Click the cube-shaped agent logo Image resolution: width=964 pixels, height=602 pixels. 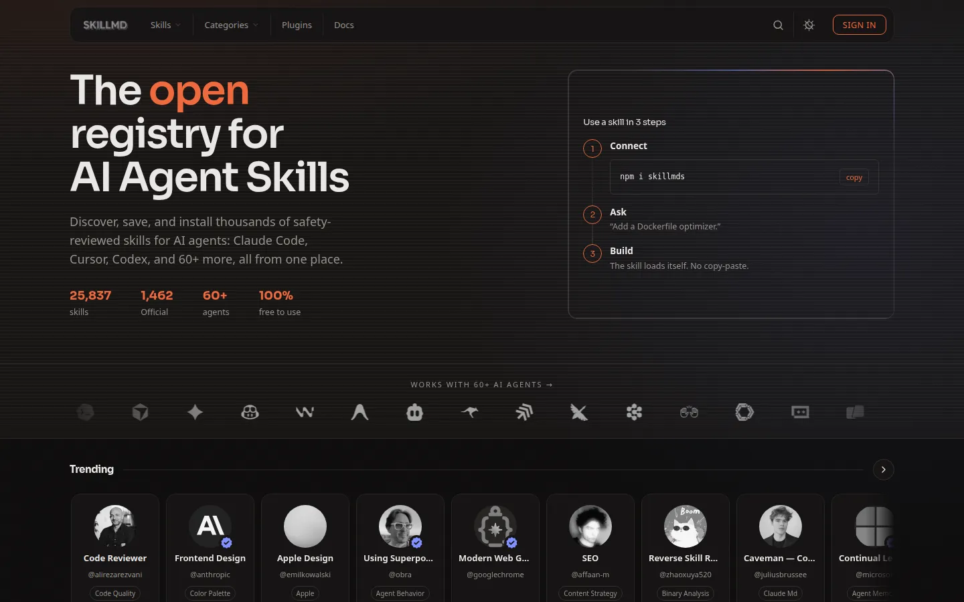pyautogui.click(x=140, y=412)
